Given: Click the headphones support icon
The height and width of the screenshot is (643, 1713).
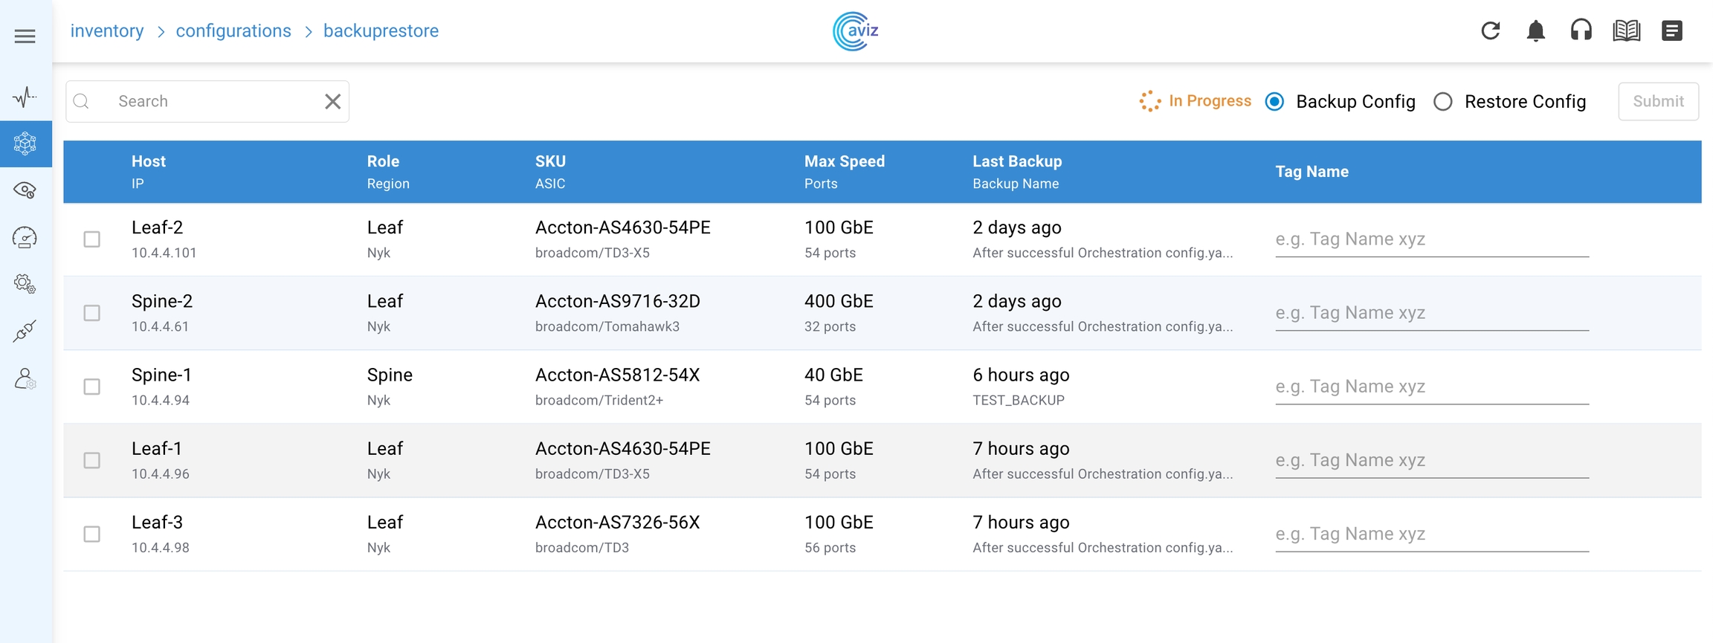Looking at the screenshot, I should (1581, 31).
